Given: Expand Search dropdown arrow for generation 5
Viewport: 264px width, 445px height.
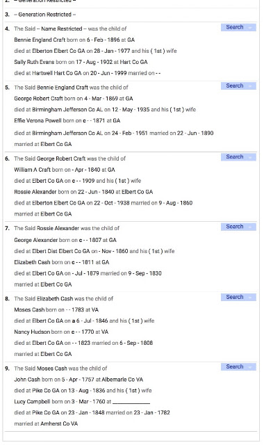Looking at the screenshot, I should (x=250, y=86).
